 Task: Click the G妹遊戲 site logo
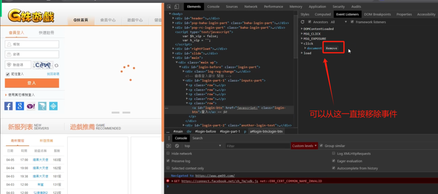point(31,16)
